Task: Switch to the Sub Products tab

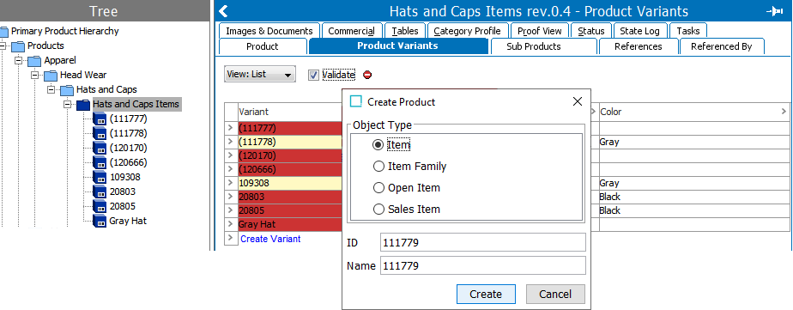Action: (x=533, y=46)
